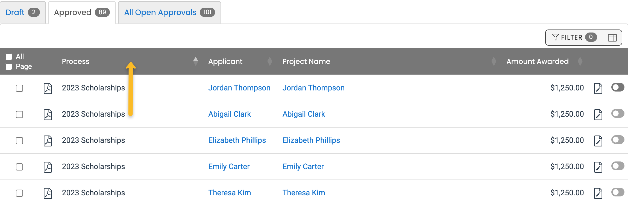The width and height of the screenshot is (628, 206).
Task: Check the Page checkbox in header
Action: (9, 66)
